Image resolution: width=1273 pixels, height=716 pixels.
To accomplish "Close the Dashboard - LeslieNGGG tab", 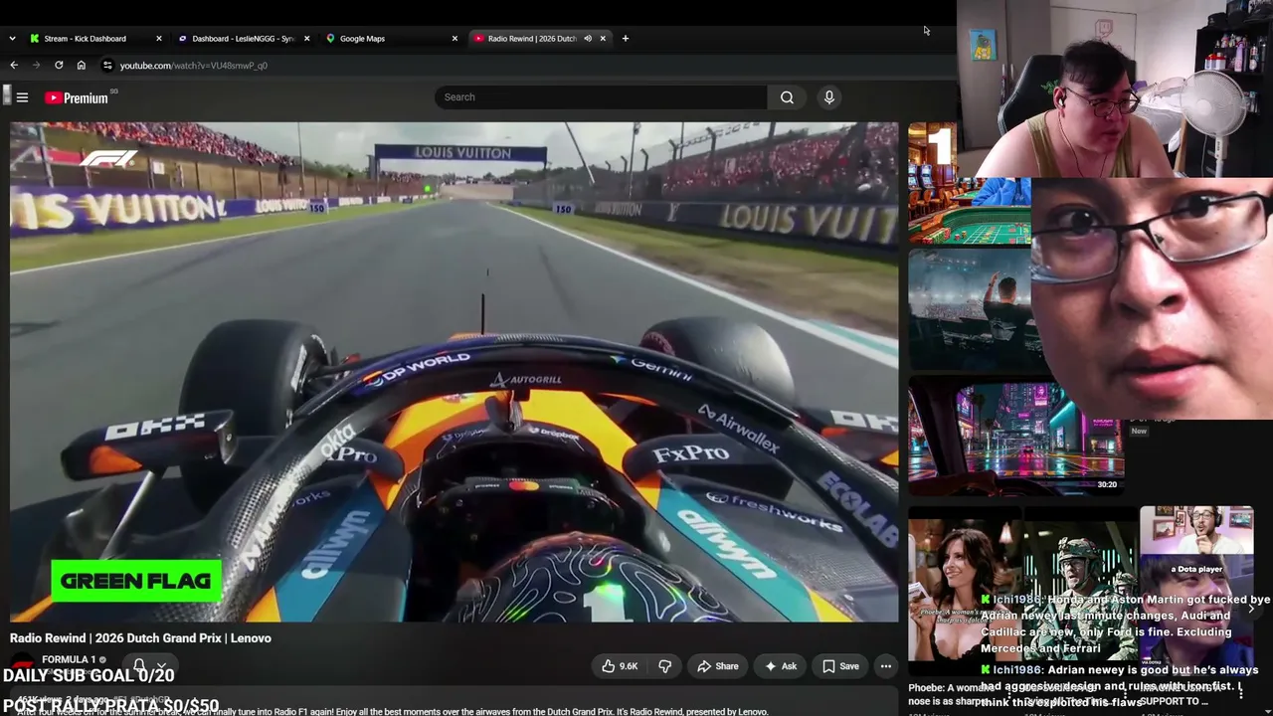I will coord(306,39).
